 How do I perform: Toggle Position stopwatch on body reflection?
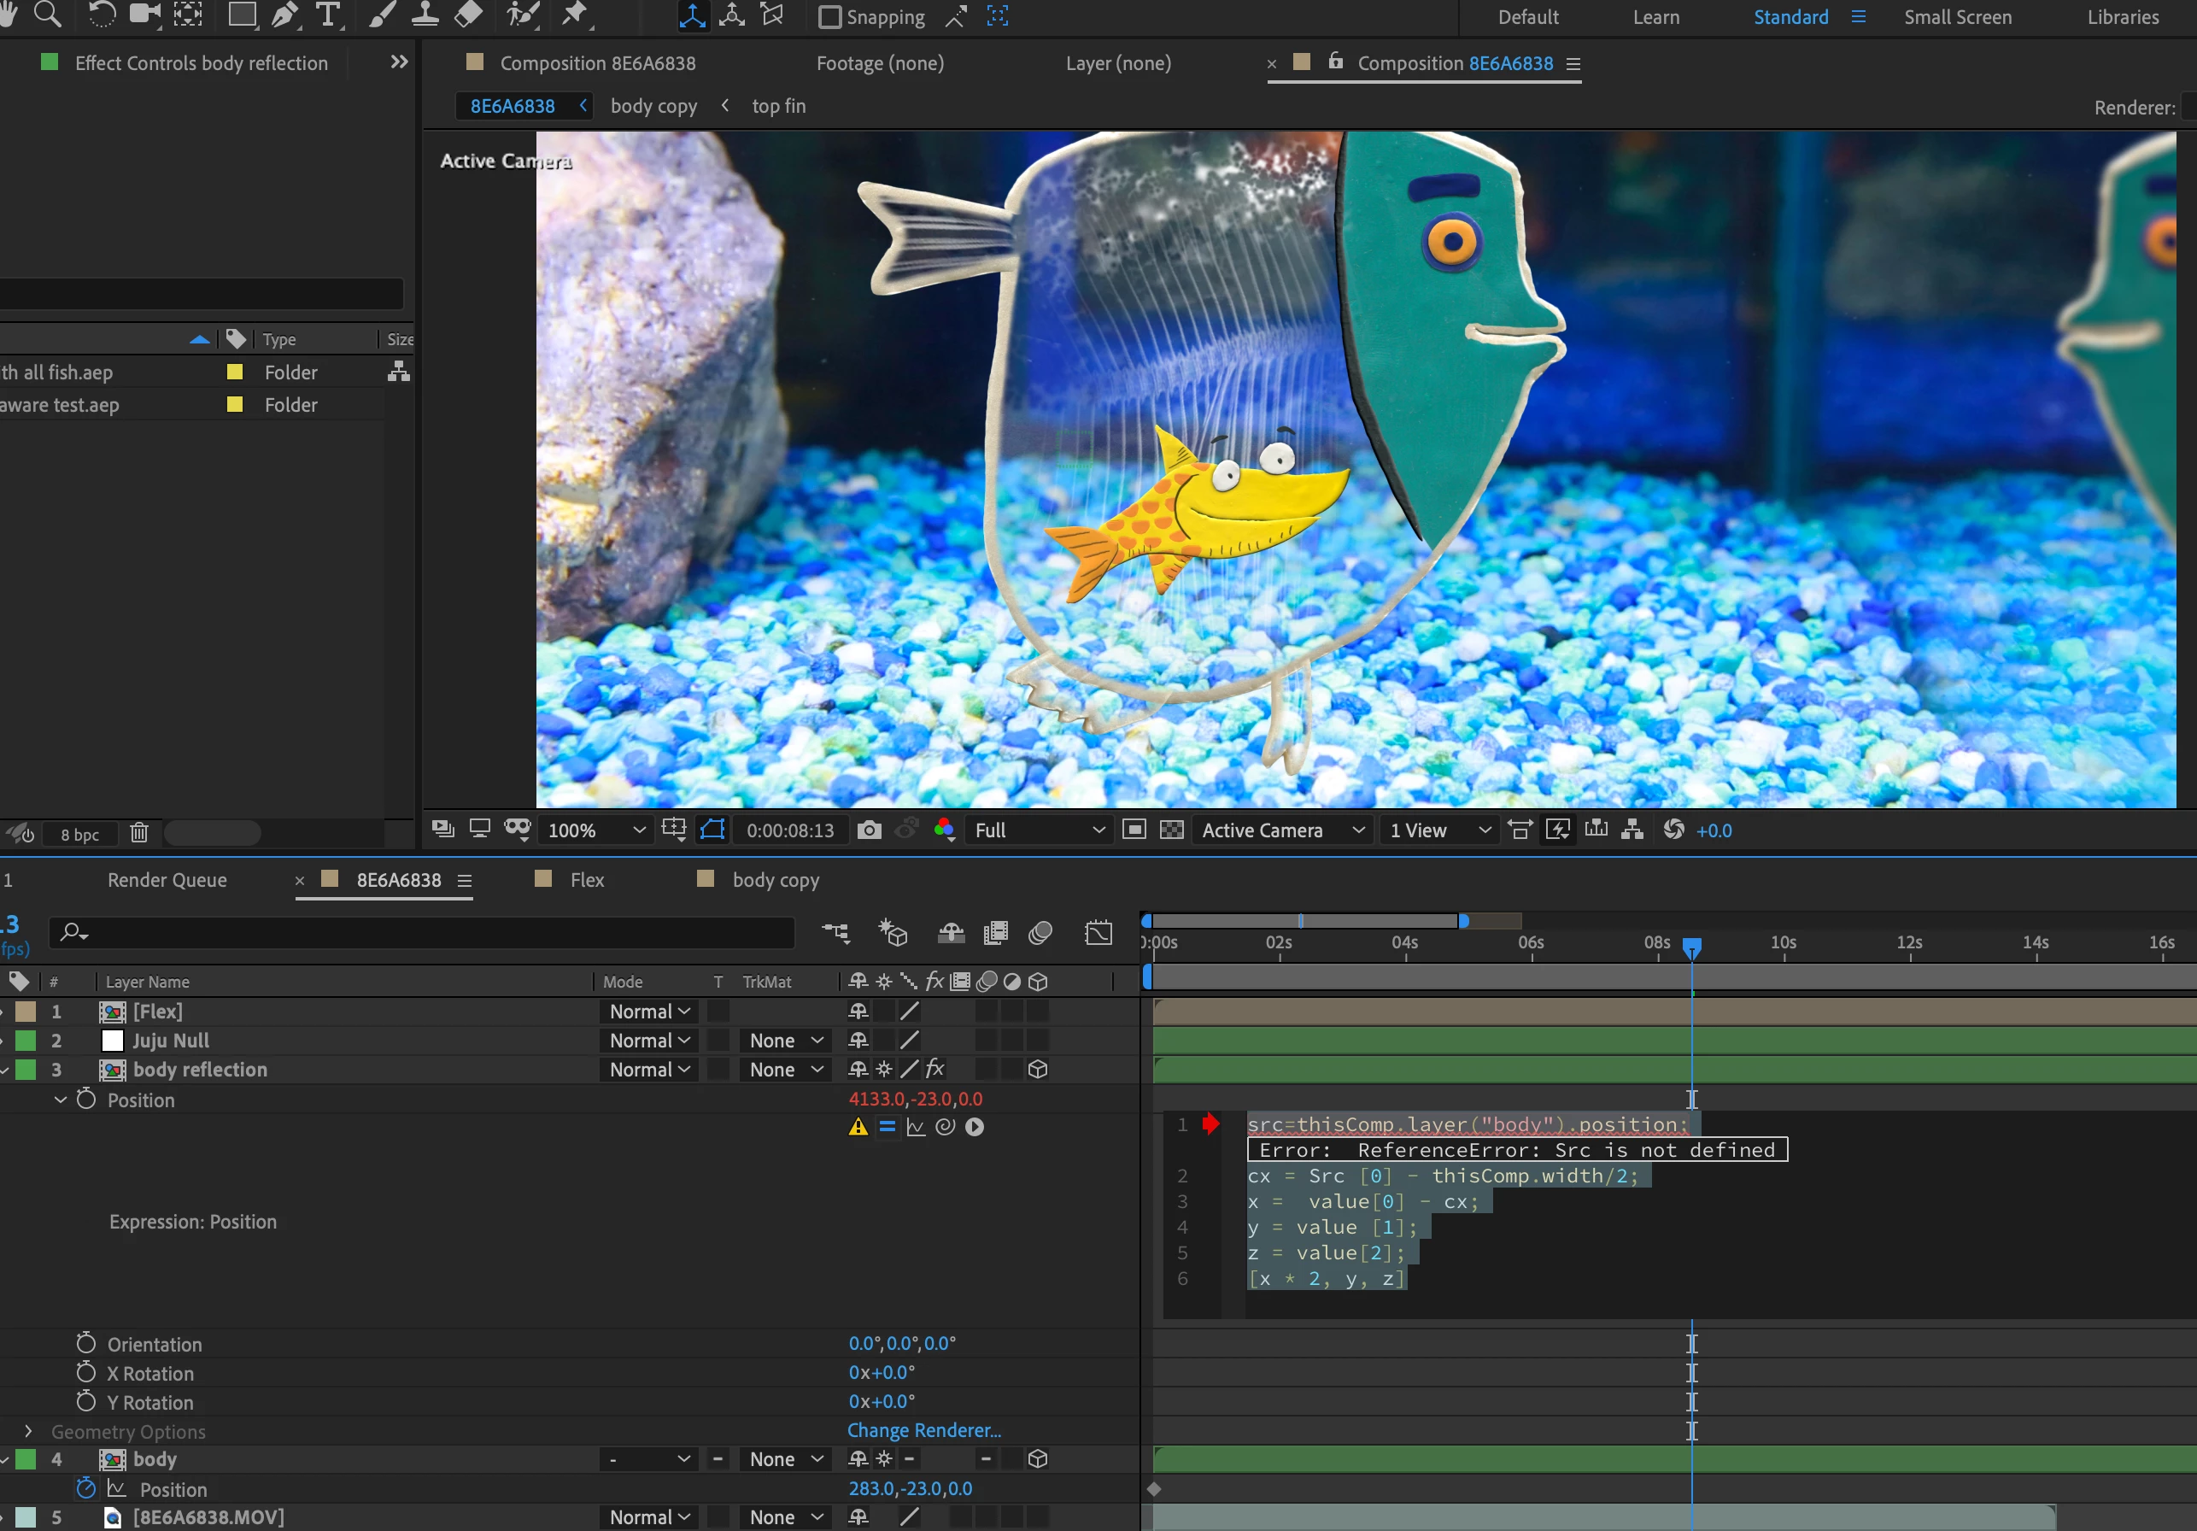pyautogui.click(x=86, y=1100)
